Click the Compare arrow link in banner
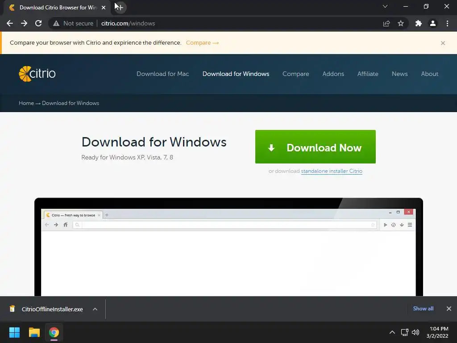 click(202, 42)
